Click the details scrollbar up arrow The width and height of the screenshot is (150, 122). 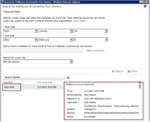tap(140, 83)
